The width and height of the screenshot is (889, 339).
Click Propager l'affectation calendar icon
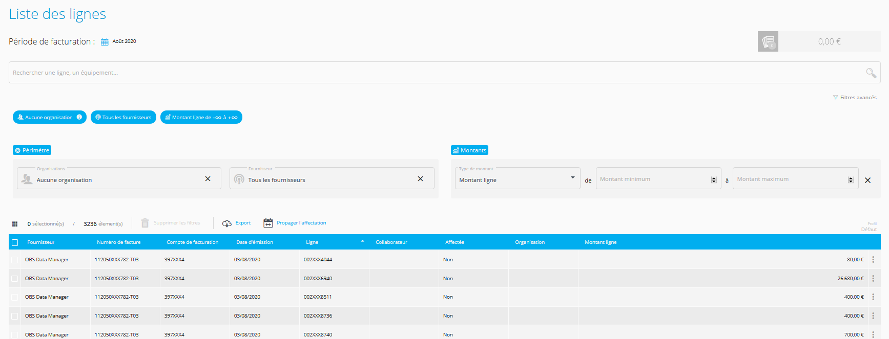(x=268, y=223)
